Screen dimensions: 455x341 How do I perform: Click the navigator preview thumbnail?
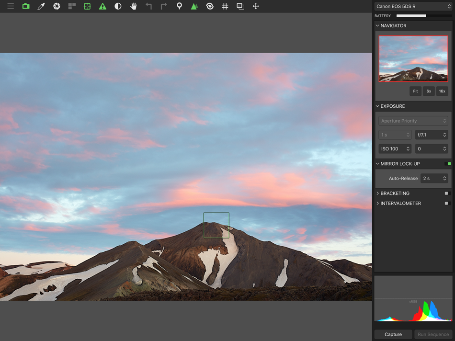(413, 59)
